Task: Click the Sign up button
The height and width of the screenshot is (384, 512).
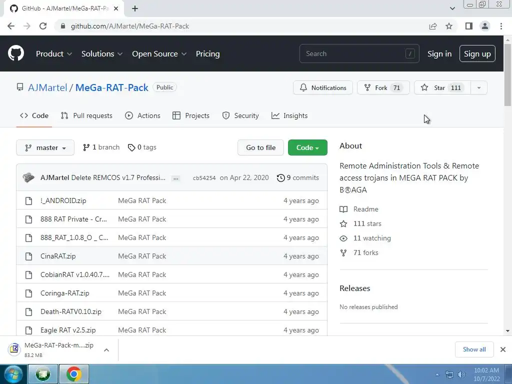Action: pyautogui.click(x=477, y=54)
